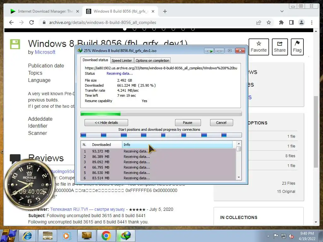Select connection row 6 with 83.514 MB
Viewport: 323px width, 242px height.
tap(158, 178)
